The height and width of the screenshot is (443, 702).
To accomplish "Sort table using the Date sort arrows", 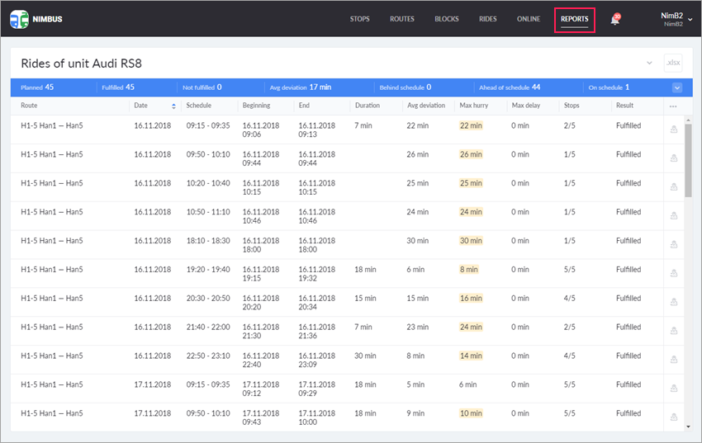I will pyautogui.click(x=173, y=106).
